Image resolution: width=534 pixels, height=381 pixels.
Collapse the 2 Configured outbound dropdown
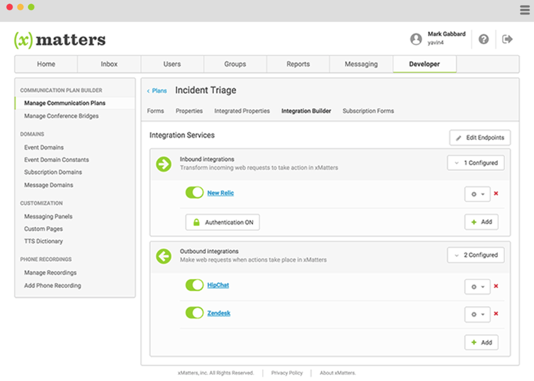tap(476, 255)
